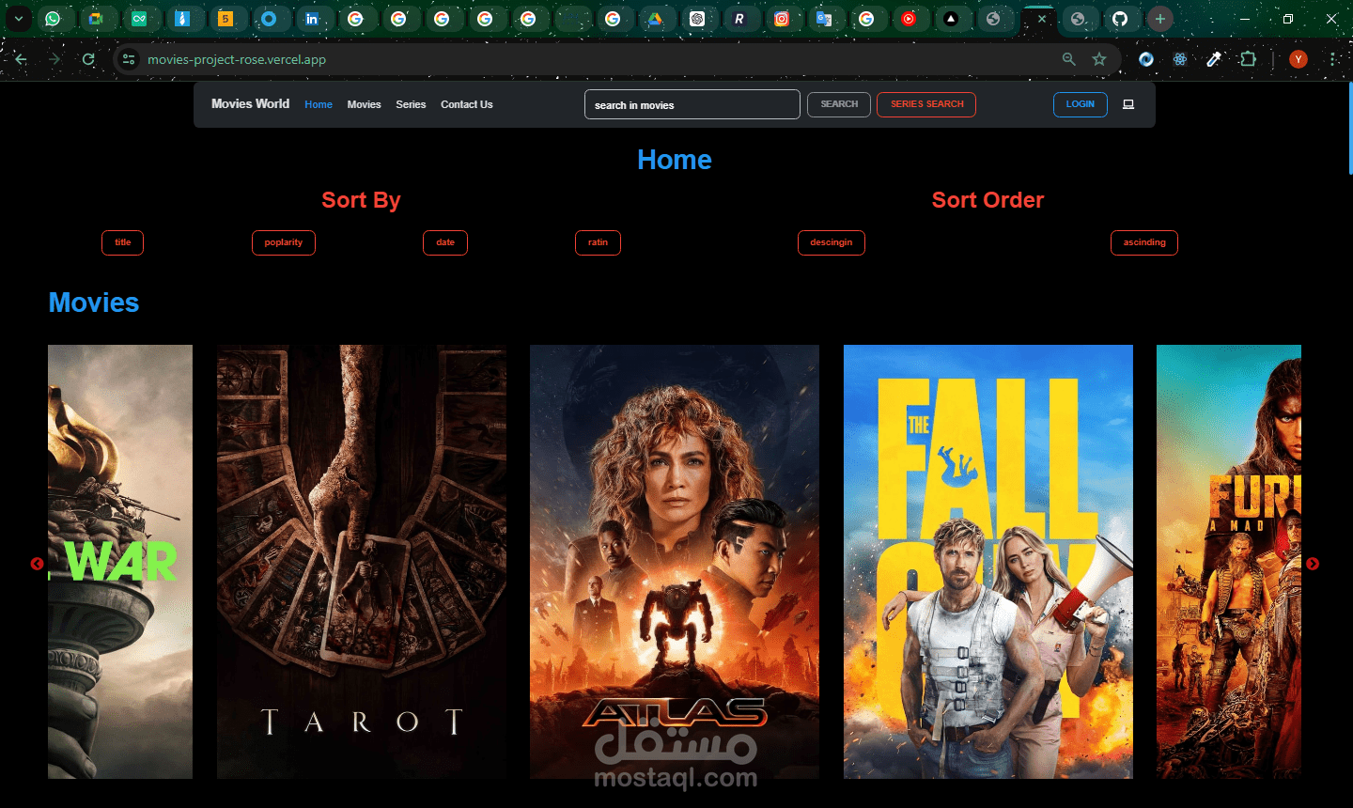Open the GitHub browser tab

[x=1120, y=19]
